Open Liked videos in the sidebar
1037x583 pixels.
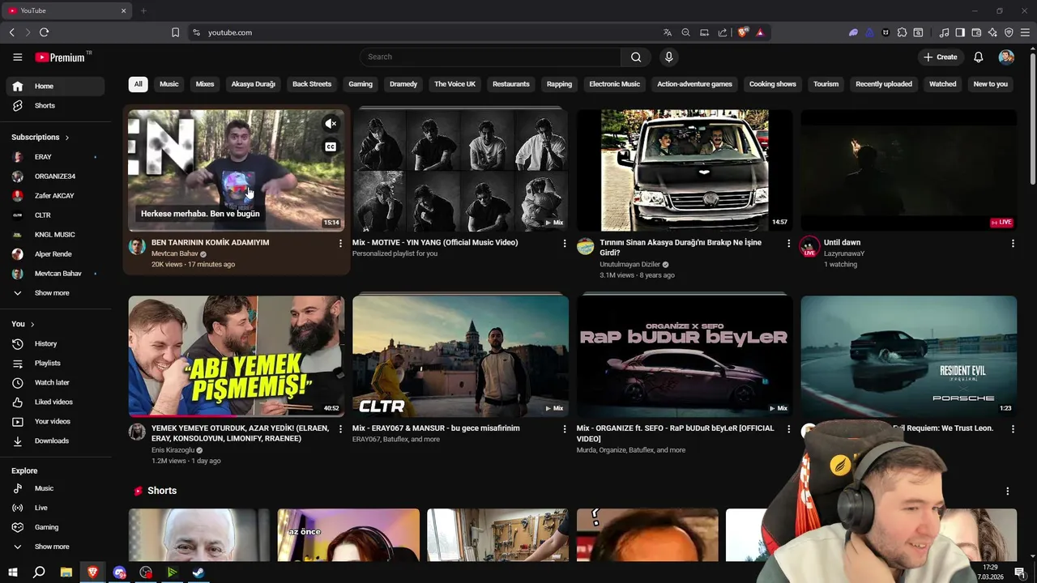tap(55, 402)
